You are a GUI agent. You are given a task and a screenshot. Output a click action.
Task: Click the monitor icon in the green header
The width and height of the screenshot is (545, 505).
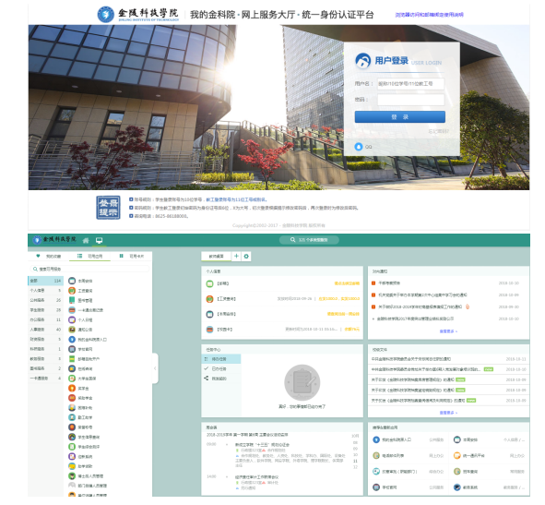[99, 240]
